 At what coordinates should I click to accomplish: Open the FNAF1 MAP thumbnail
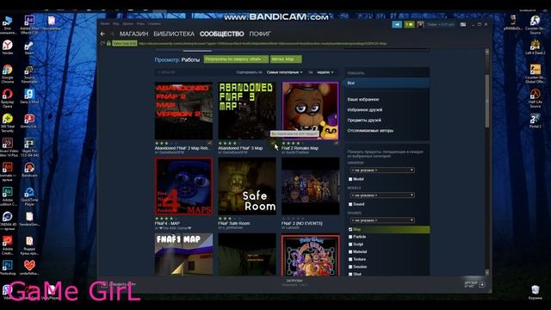183,255
